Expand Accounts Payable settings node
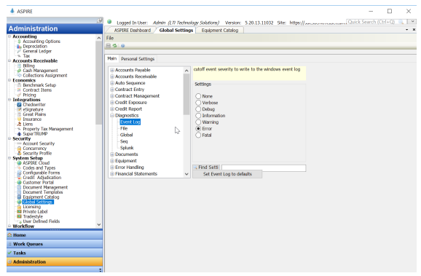 112,70
